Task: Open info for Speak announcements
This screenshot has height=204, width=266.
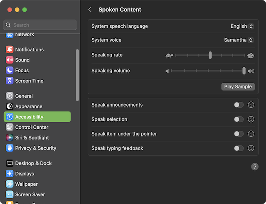Action: coord(251,105)
